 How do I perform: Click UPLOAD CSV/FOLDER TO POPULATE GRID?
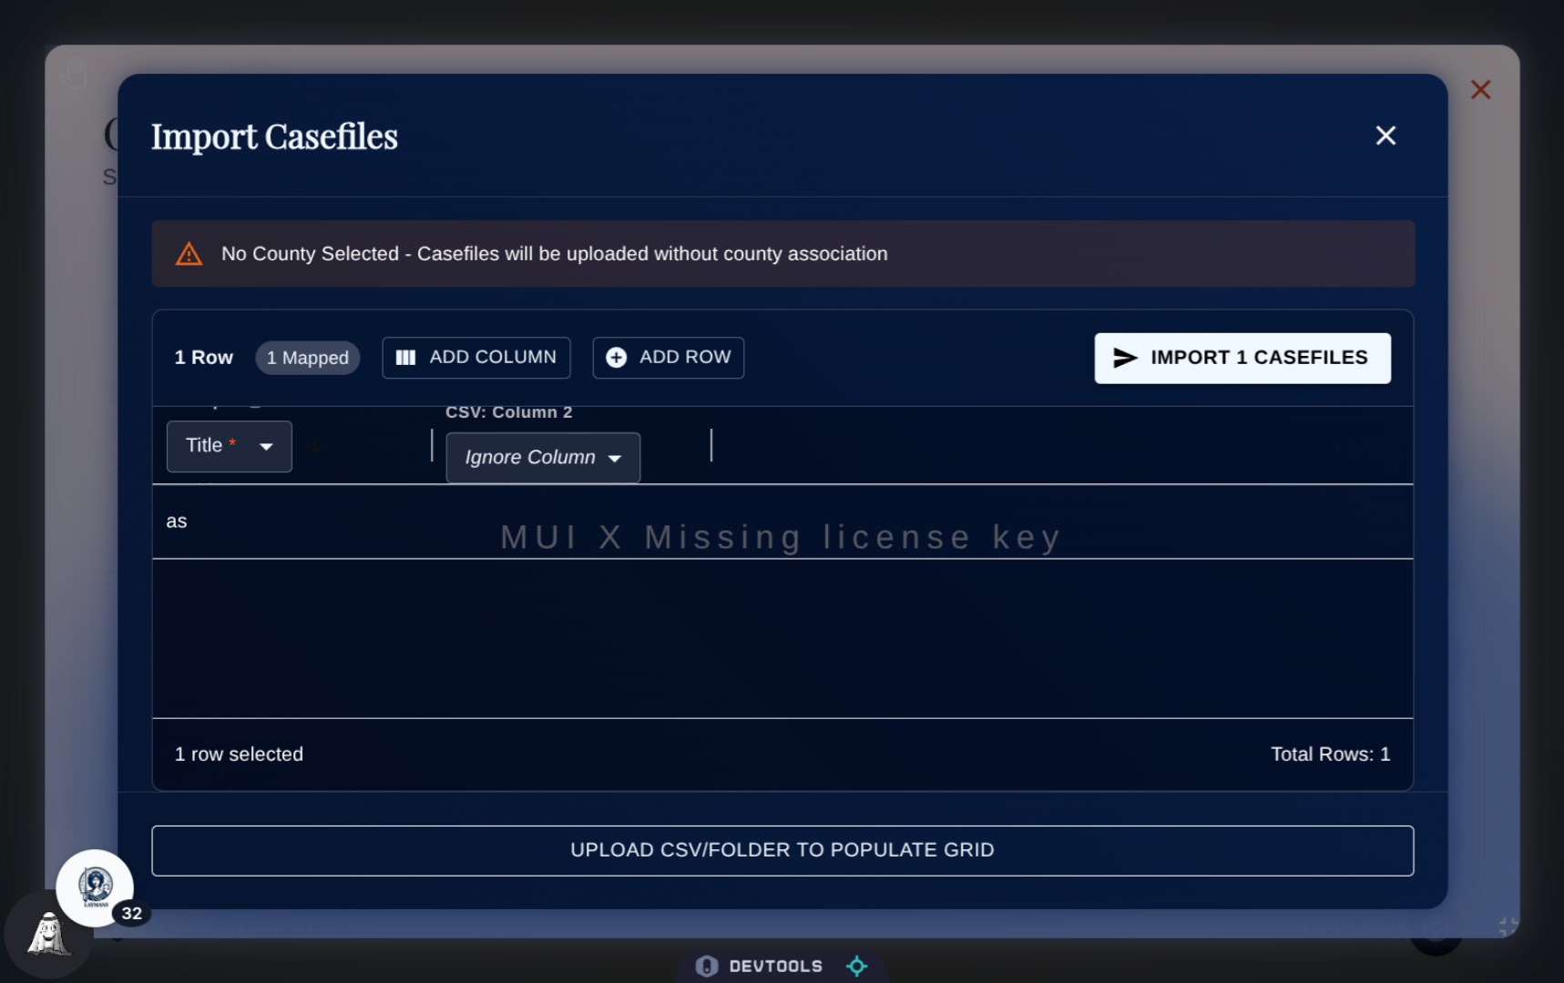point(782,849)
